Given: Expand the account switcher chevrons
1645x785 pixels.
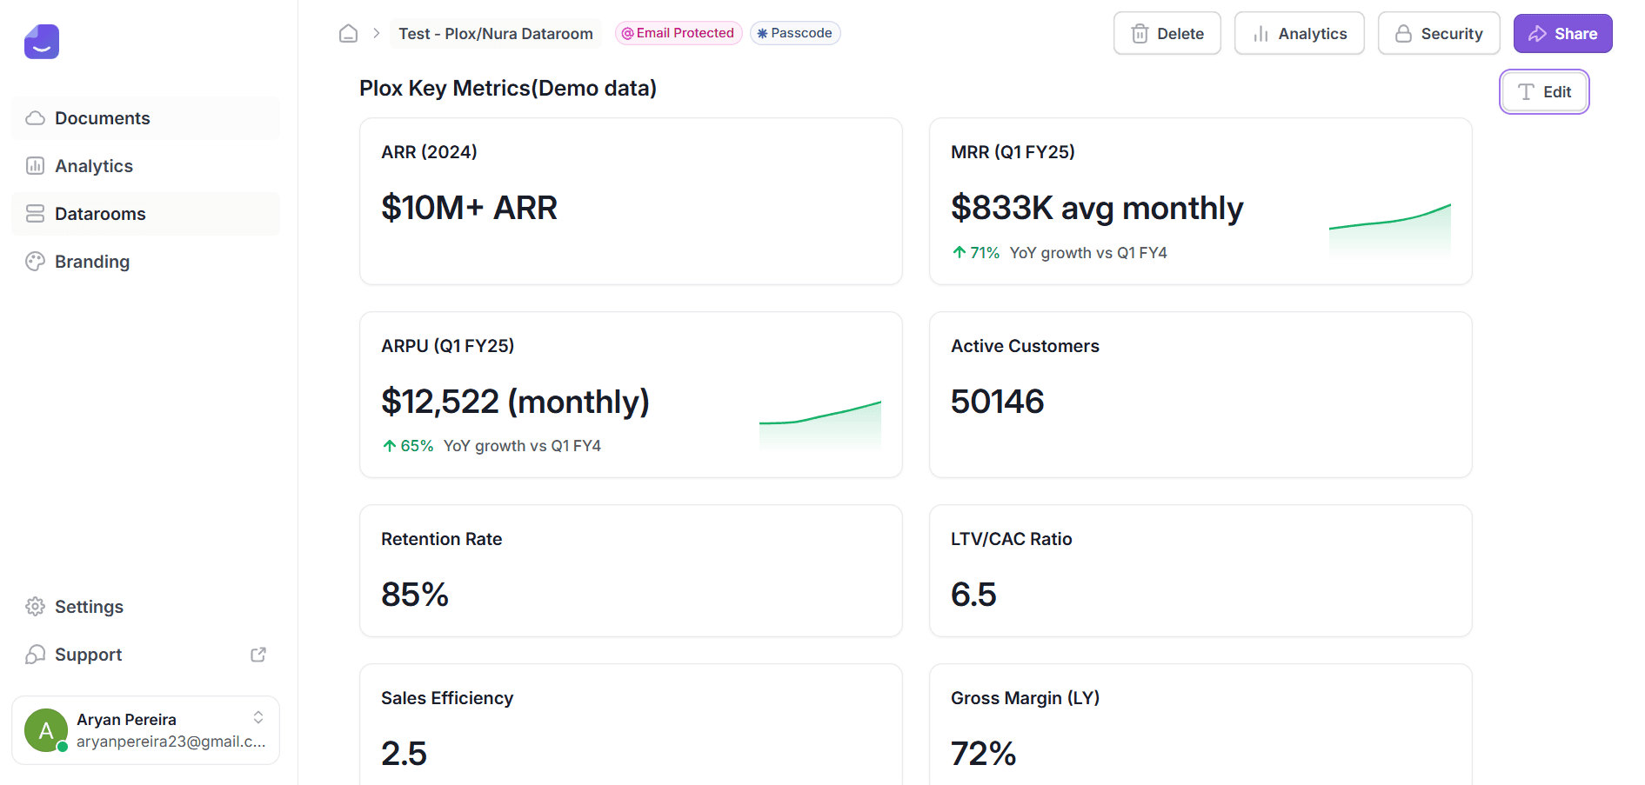Looking at the screenshot, I should [x=258, y=717].
